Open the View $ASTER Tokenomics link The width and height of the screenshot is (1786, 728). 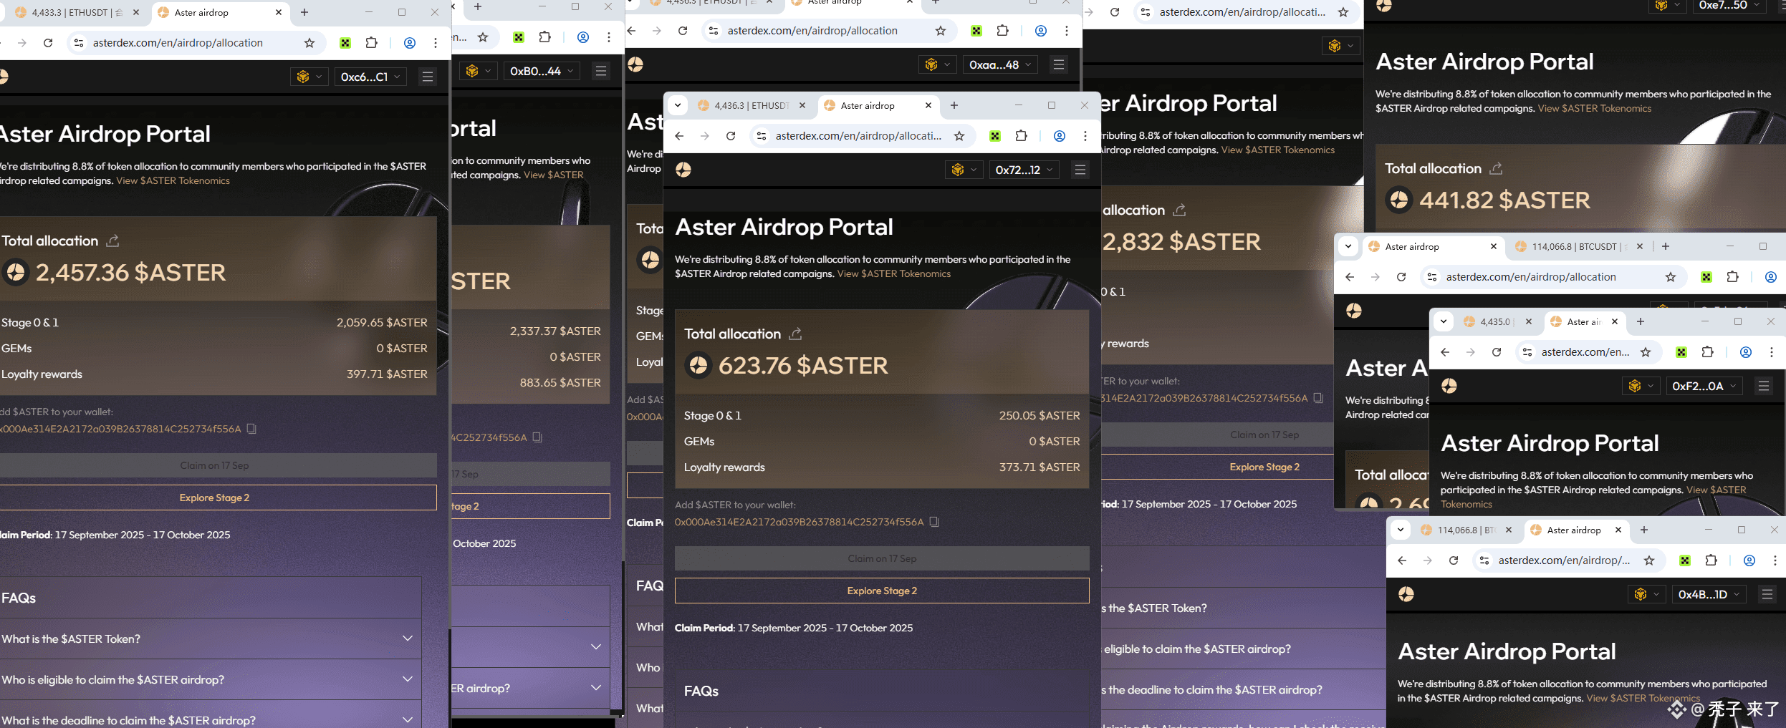coord(893,273)
